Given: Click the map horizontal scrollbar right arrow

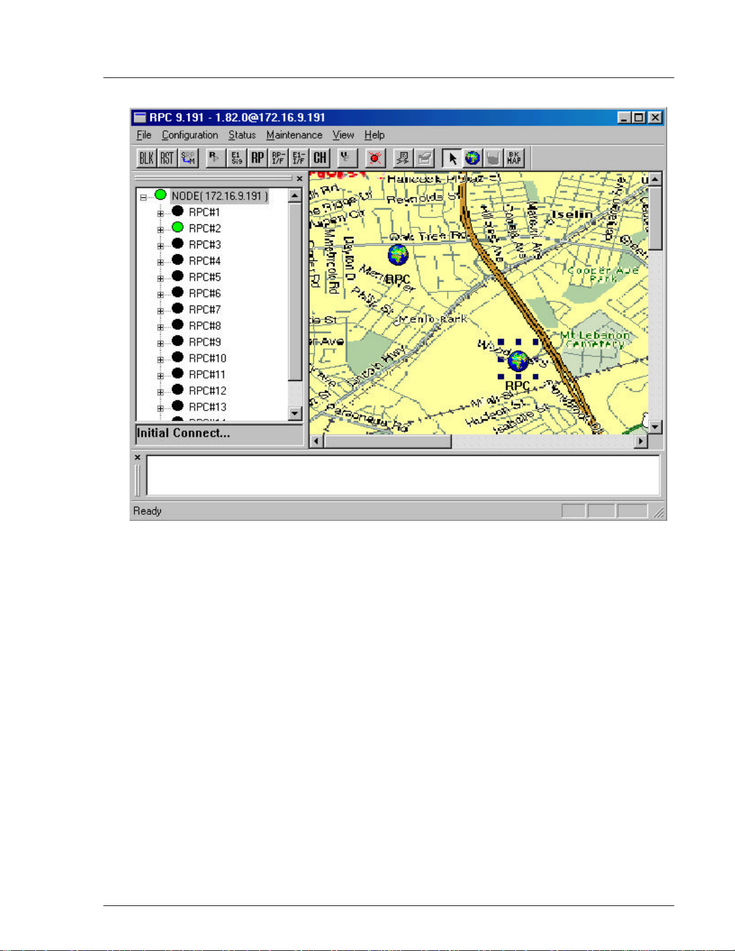Looking at the screenshot, I should 641,442.
